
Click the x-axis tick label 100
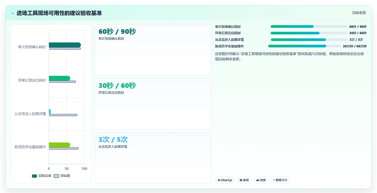[84, 169]
